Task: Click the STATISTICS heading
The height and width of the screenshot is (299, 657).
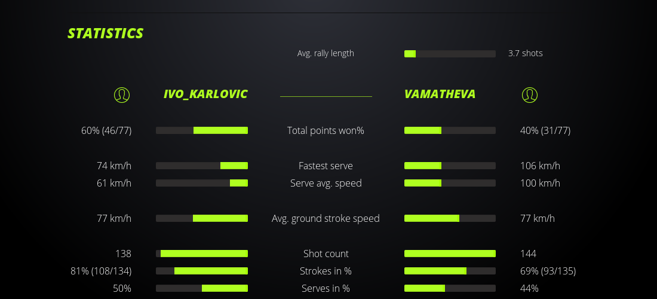Action: point(105,33)
